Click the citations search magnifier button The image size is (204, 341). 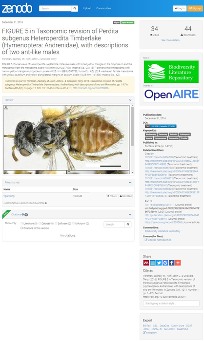[128, 225]
